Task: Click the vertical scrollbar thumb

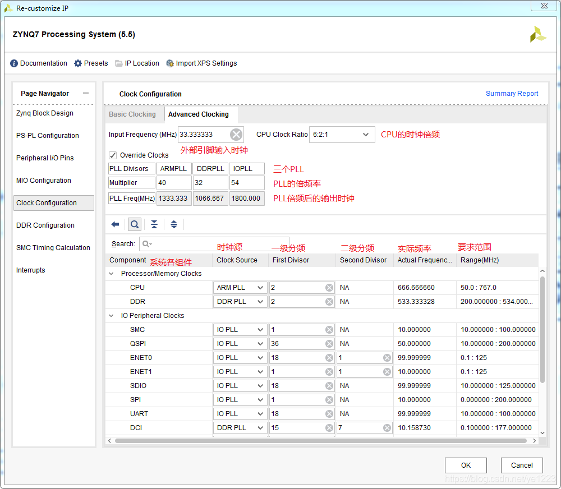Action: [x=542, y=329]
